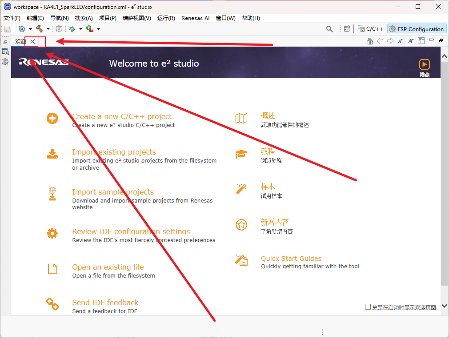This screenshot has height=338, width=449.
Task: Expand the dropdown arrow beside the debug bug icon
Action: click(x=80, y=29)
